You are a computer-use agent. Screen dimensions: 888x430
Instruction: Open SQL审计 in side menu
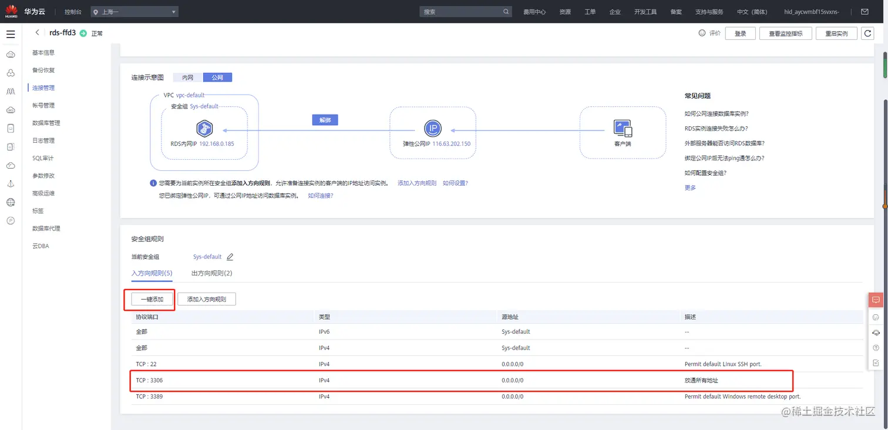[43, 158]
